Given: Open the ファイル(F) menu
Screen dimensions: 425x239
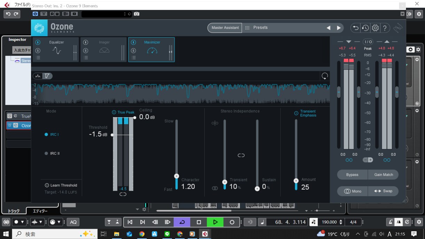Looking at the screenshot, I should (22, 5).
